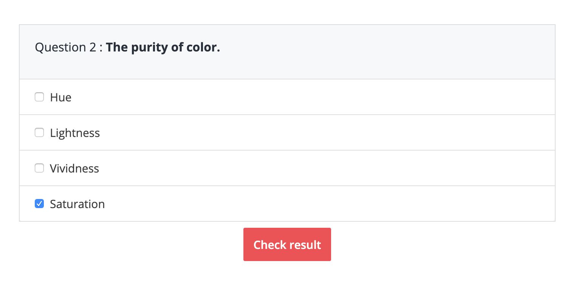Uncheck the Saturation checkbox
The height and width of the screenshot is (283, 576).
39,204
